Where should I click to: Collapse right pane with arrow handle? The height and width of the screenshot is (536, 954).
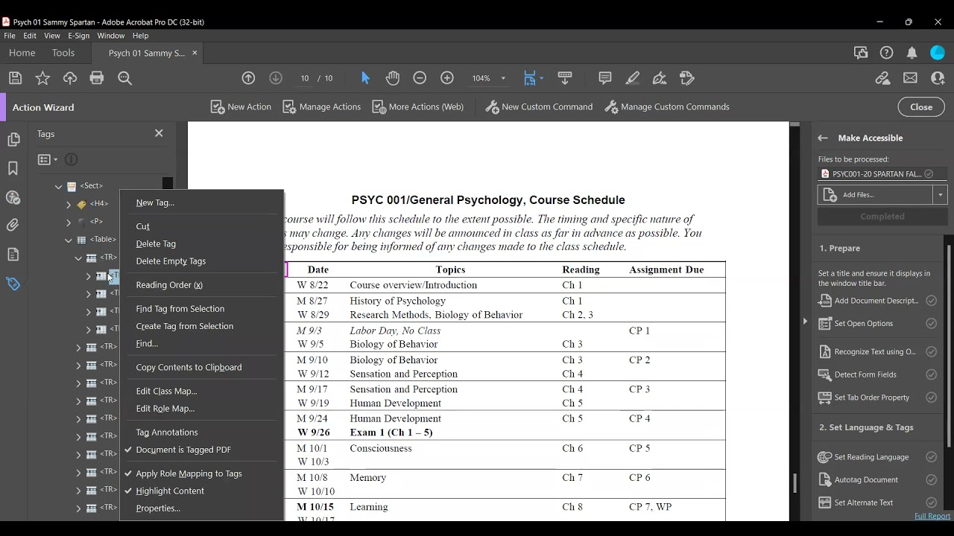[805, 322]
